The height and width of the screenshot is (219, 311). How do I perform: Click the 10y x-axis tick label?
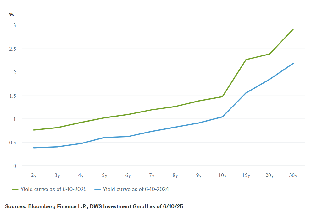pyautogui.click(x=222, y=175)
